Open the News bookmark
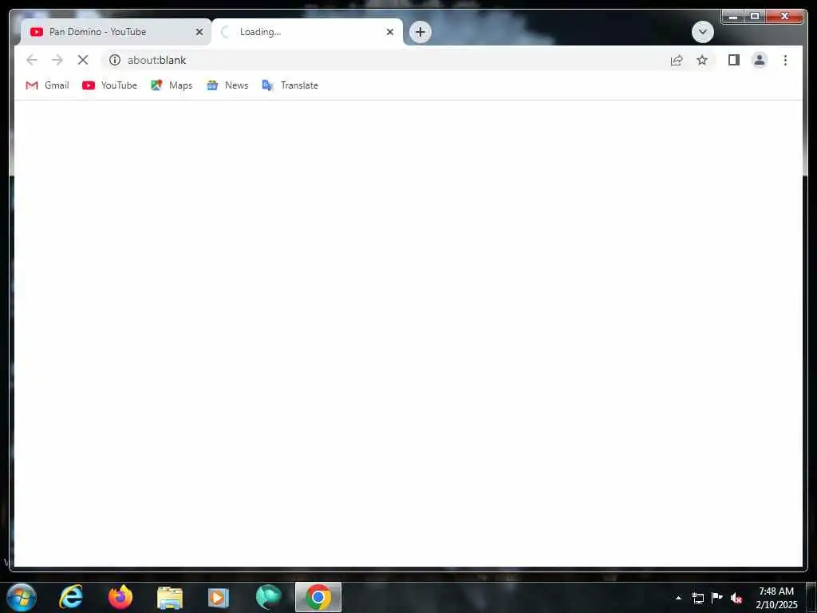The height and width of the screenshot is (613, 817). click(x=227, y=85)
